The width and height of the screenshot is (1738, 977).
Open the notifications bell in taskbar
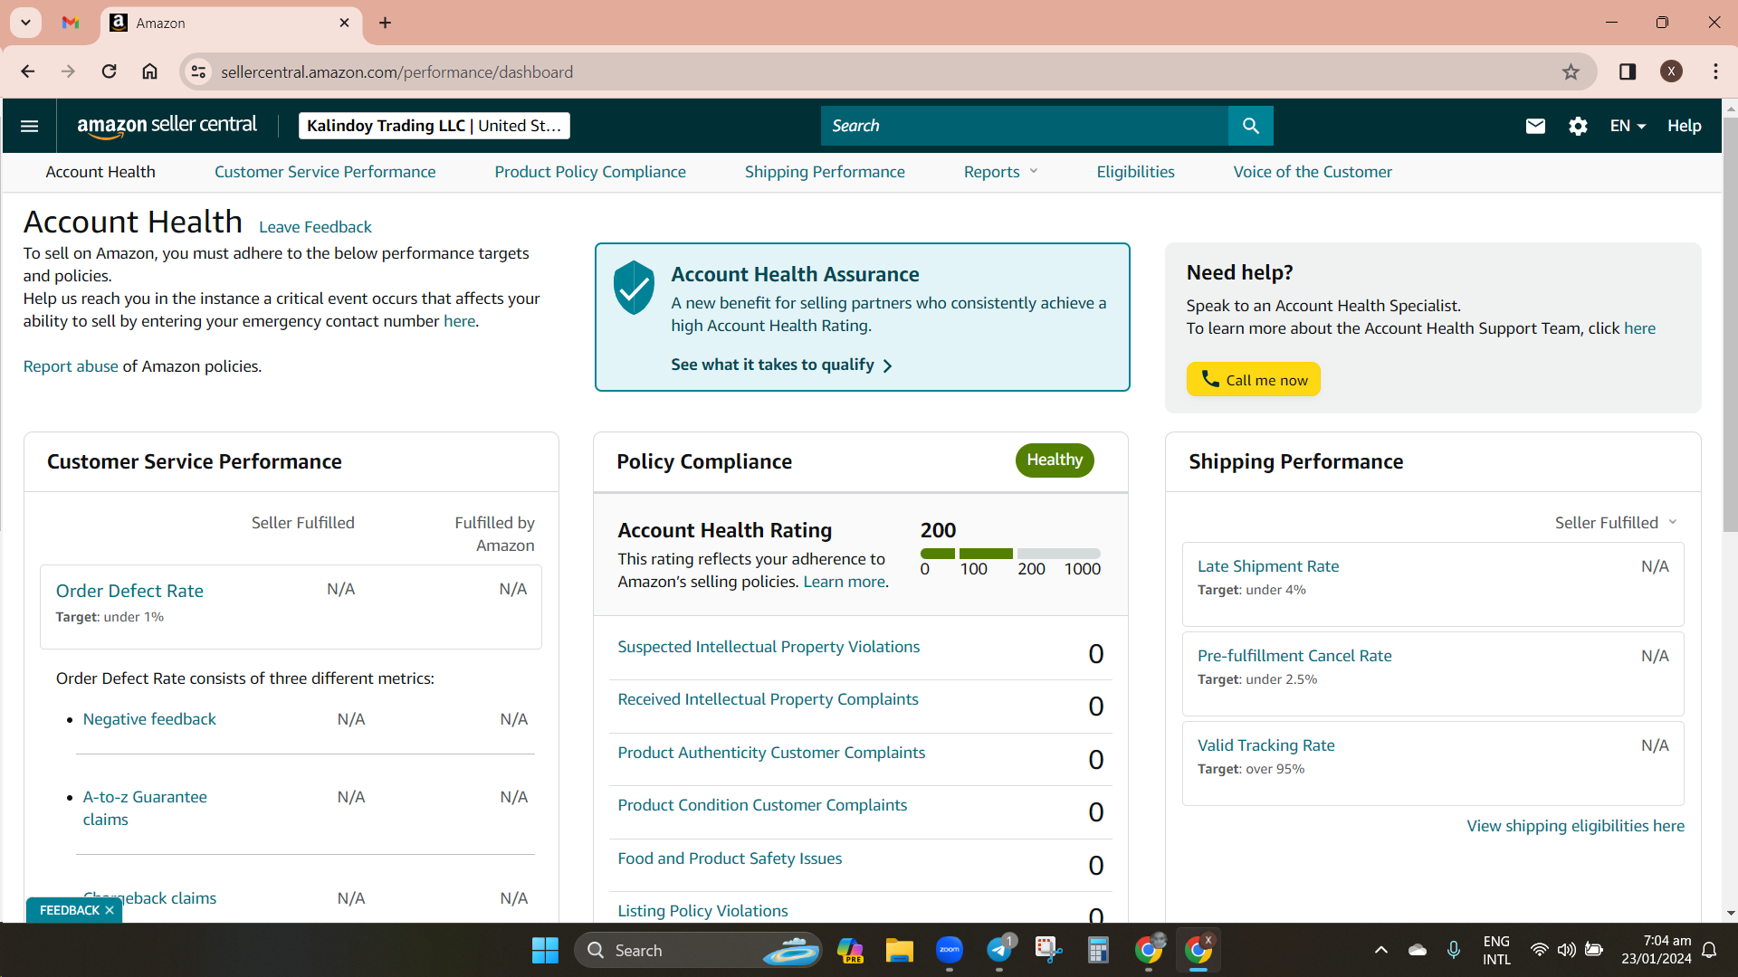(1709, 950)
